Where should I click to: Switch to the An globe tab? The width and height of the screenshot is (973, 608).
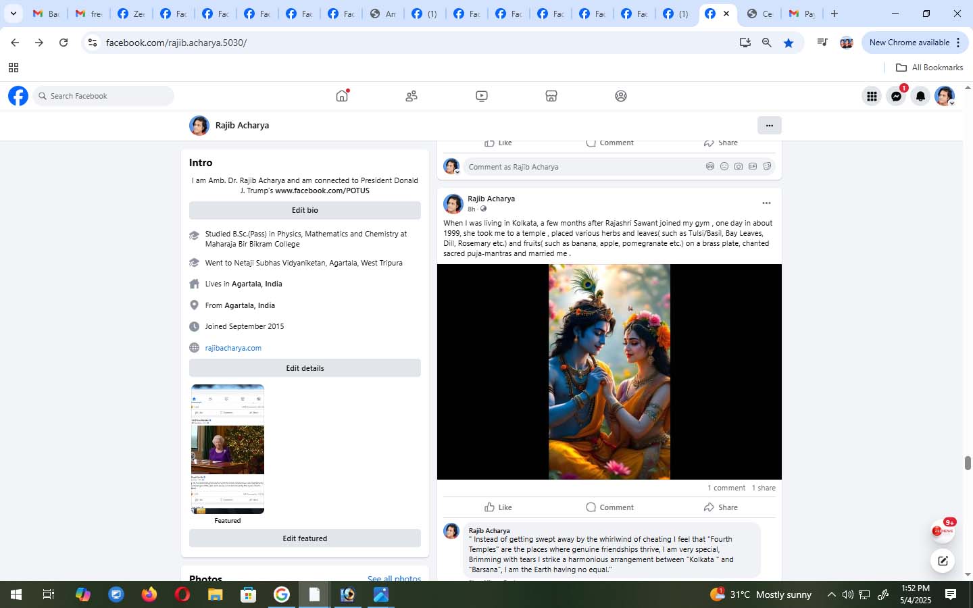point(382,14)
